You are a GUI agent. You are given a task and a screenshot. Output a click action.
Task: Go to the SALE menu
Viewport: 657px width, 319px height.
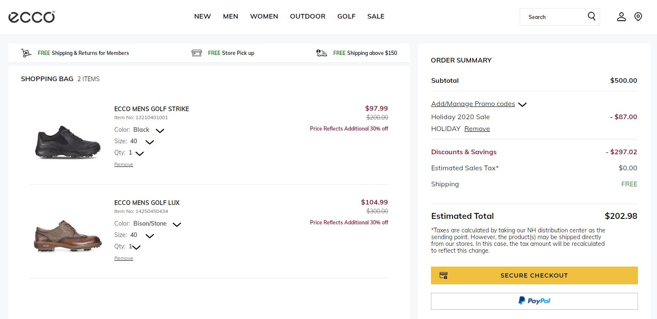point(376,16)
